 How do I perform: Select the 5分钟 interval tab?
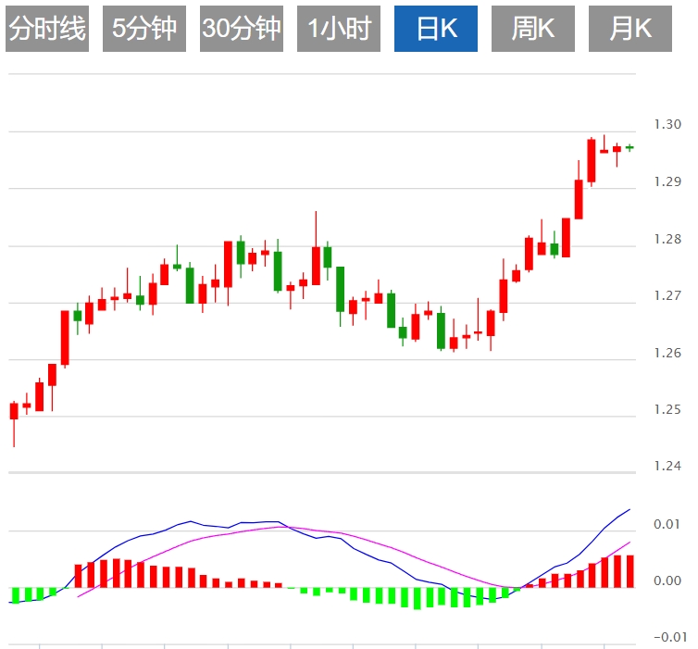click(144, 29)
